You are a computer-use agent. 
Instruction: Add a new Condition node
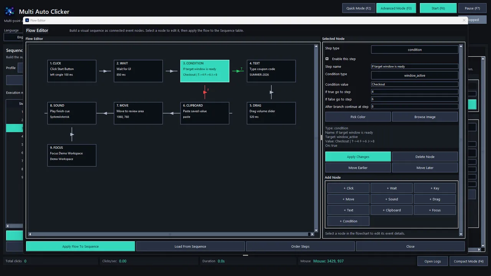348,221
